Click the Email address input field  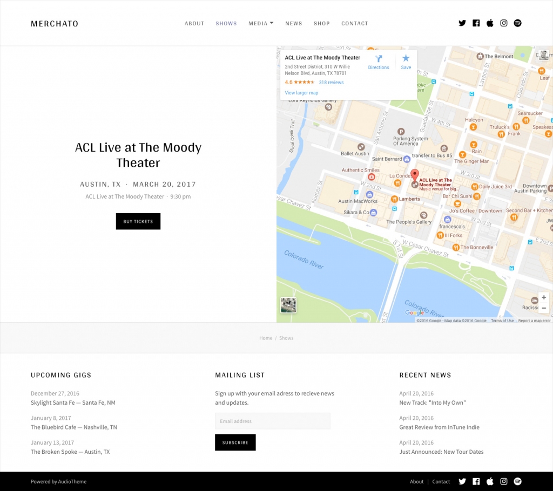273,421
